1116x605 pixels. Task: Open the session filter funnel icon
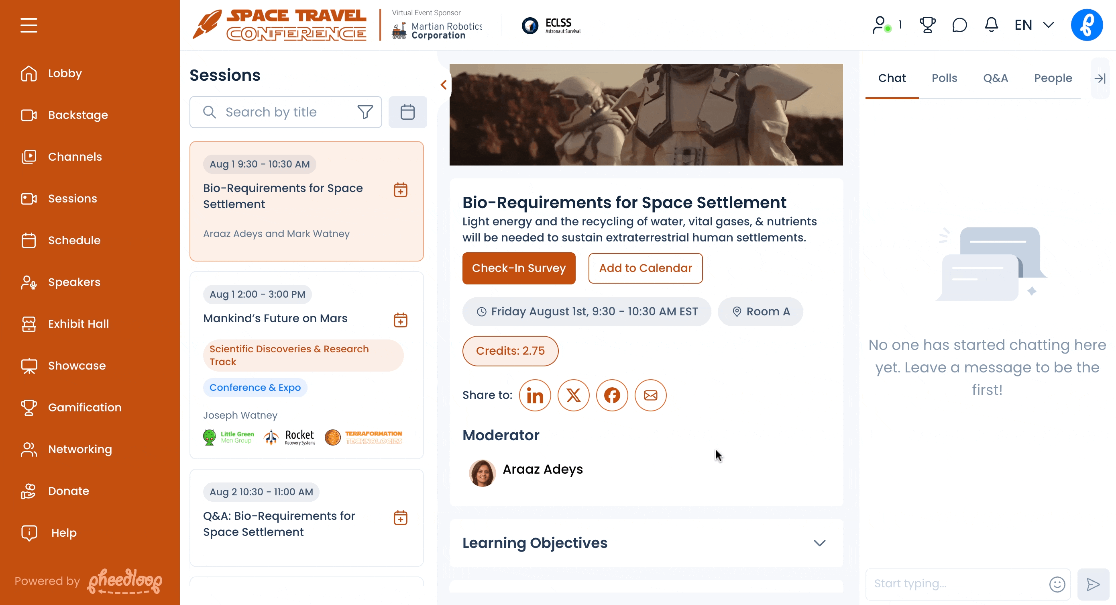(365, 112)
